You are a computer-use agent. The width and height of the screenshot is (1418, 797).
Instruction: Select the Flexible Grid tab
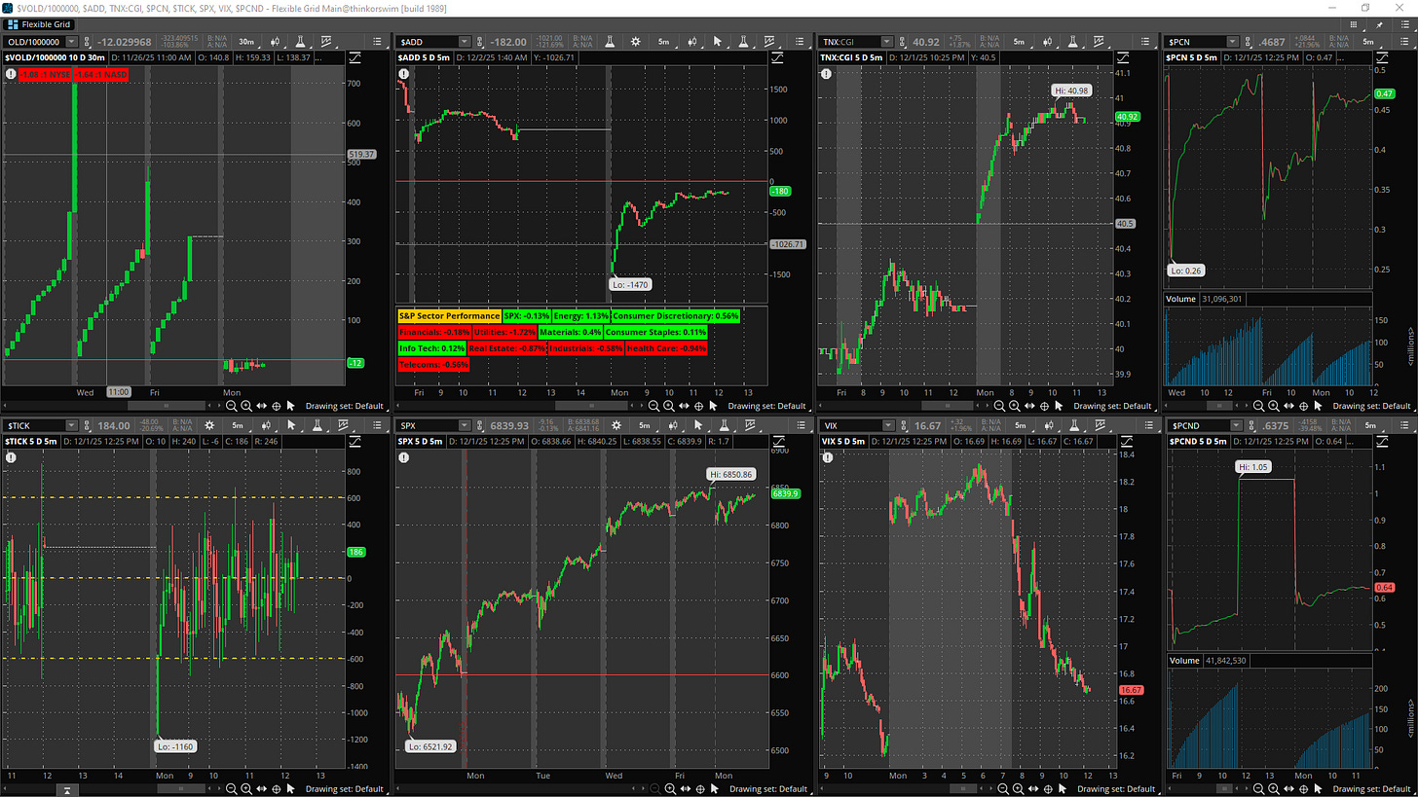coord(42,23)
